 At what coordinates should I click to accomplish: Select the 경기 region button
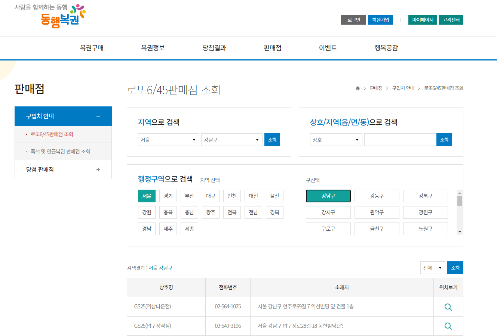[x=168, y=196]
